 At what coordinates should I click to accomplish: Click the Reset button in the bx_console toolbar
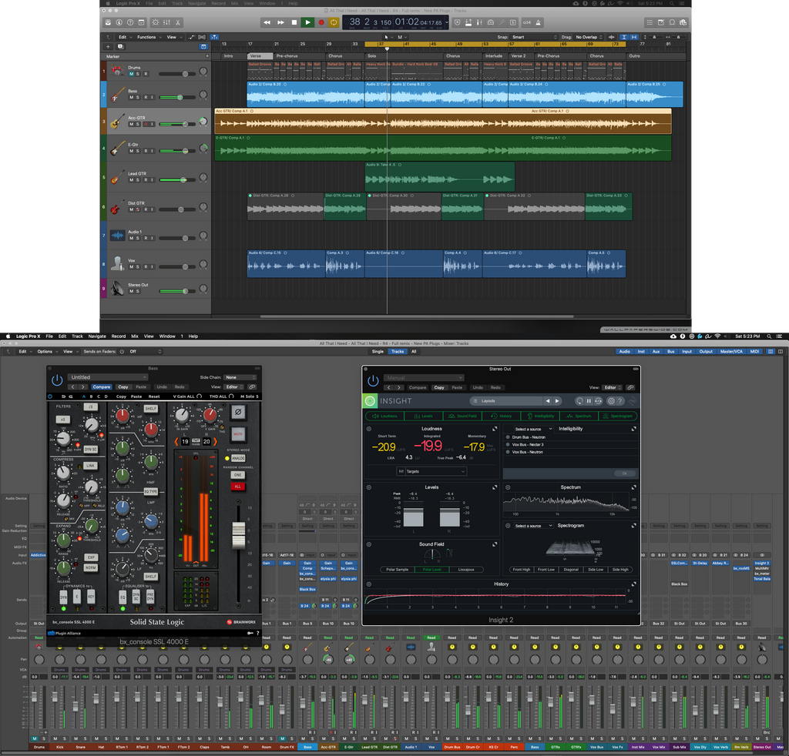click(x=154, y=396)
